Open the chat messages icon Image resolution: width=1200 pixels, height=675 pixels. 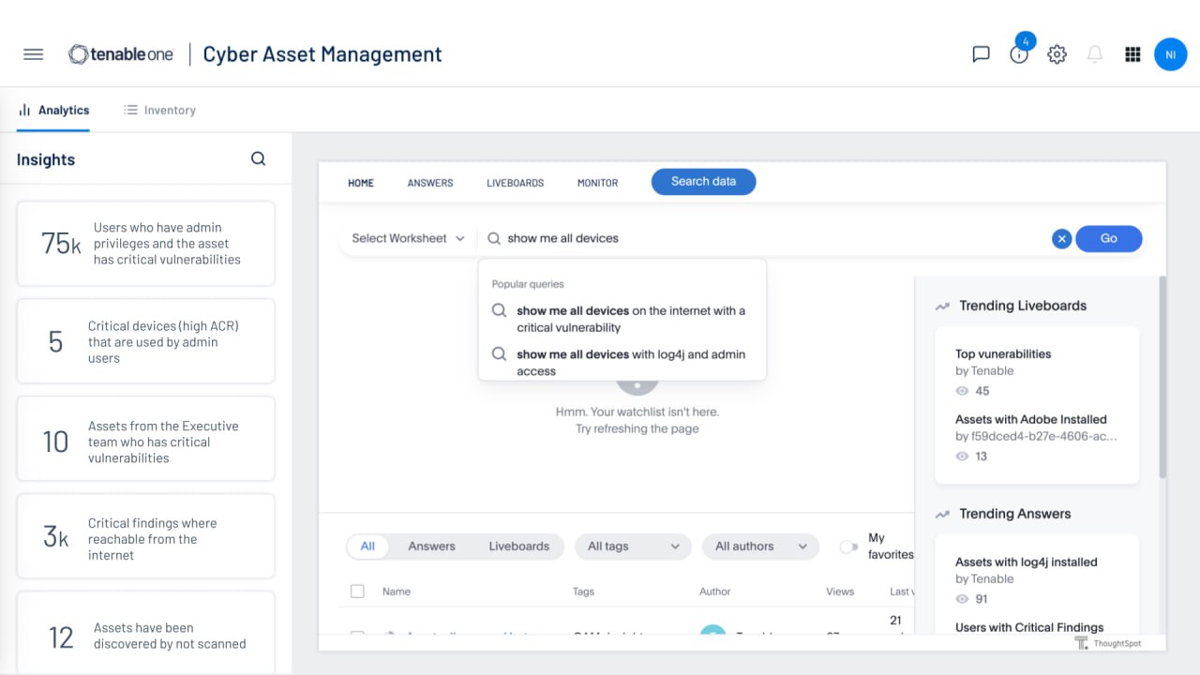981,54
